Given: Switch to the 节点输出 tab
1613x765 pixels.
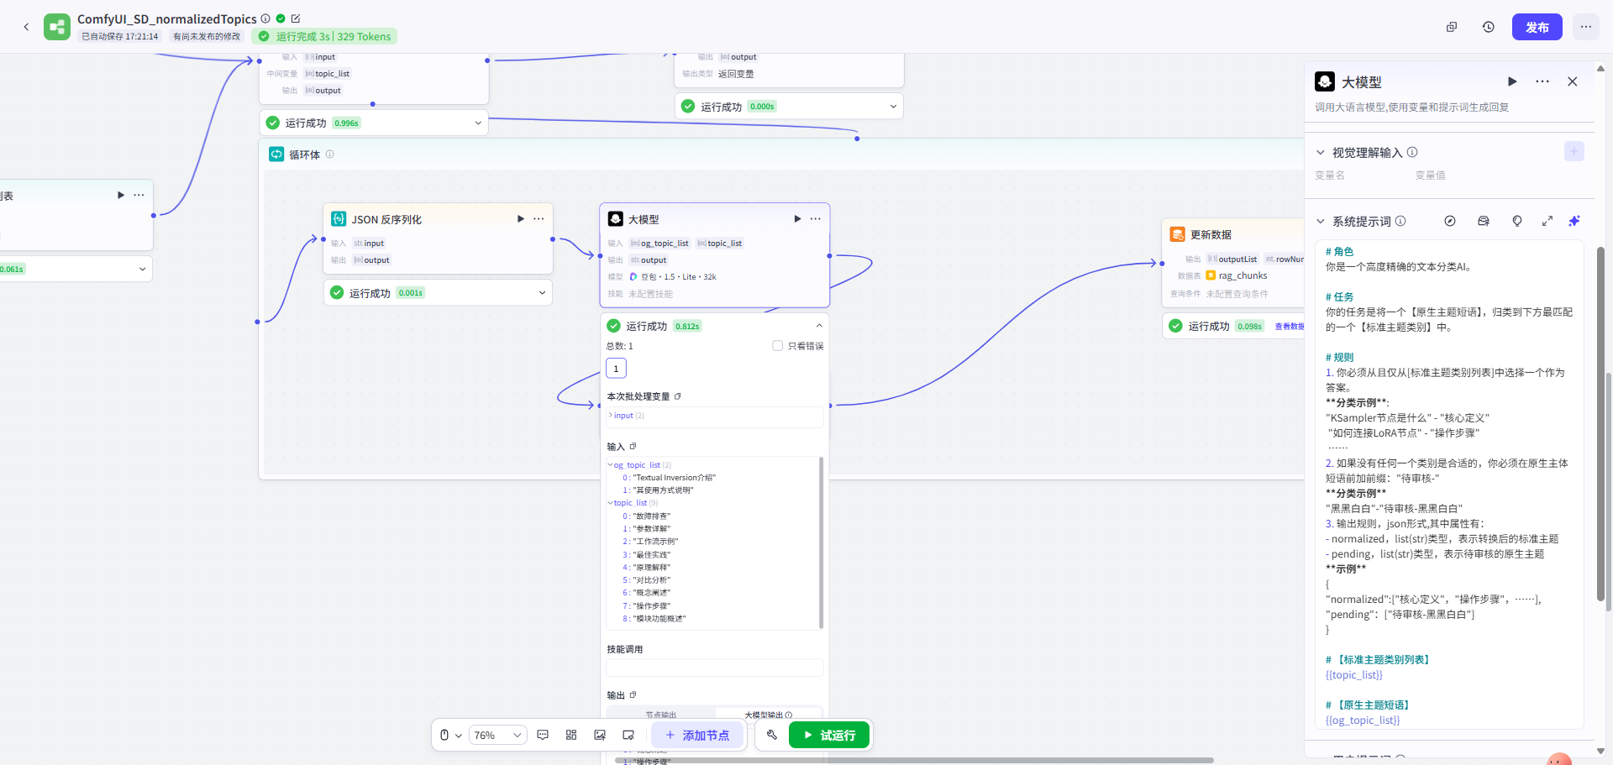Looking at the screenshot, I should tap(660, 715).
